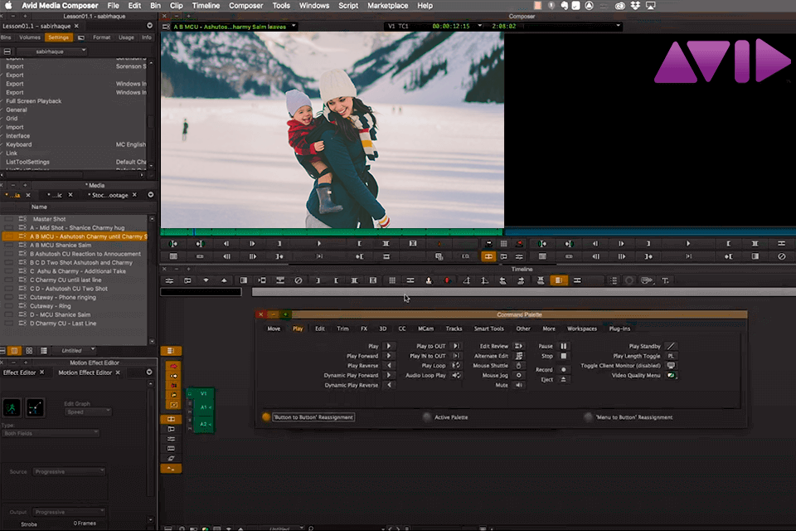The image size is (796, 531).
Task: Open the Source Progressive dropdown
Action: (69, 471)
